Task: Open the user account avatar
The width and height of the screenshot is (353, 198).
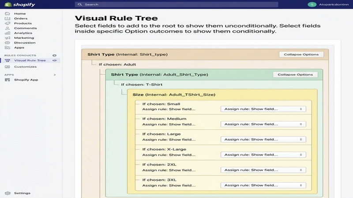Action: pyautogui.click(x=312, y=4)
